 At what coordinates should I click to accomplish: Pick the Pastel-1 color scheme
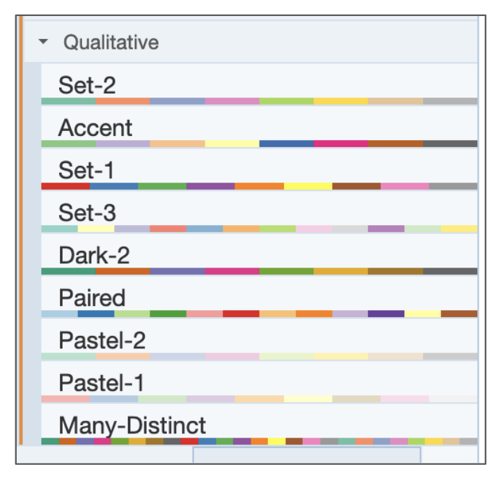coord(102,383)
